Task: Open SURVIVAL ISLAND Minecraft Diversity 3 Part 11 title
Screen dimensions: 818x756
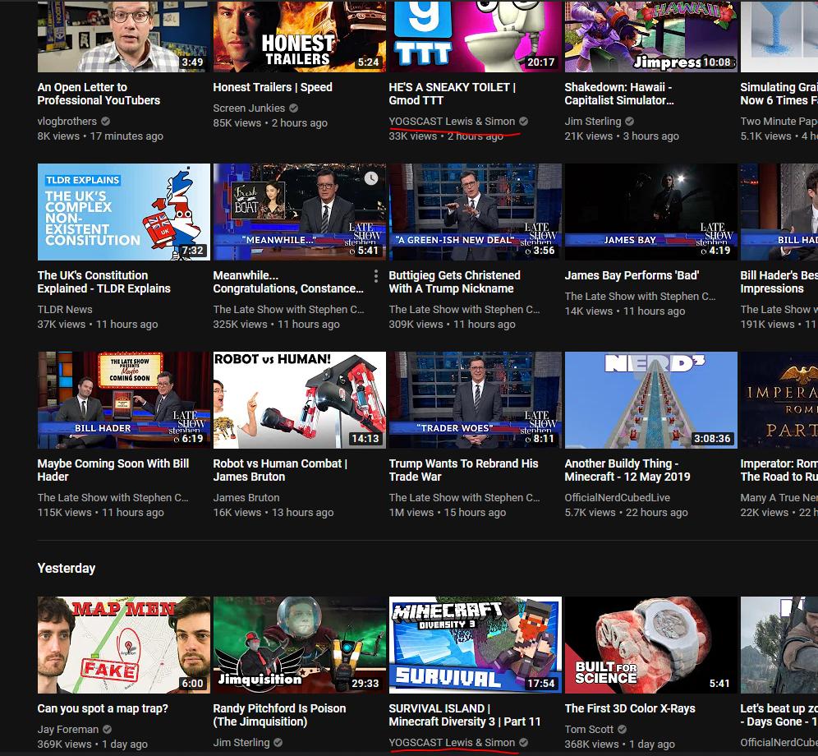Action: coord(465,715)
